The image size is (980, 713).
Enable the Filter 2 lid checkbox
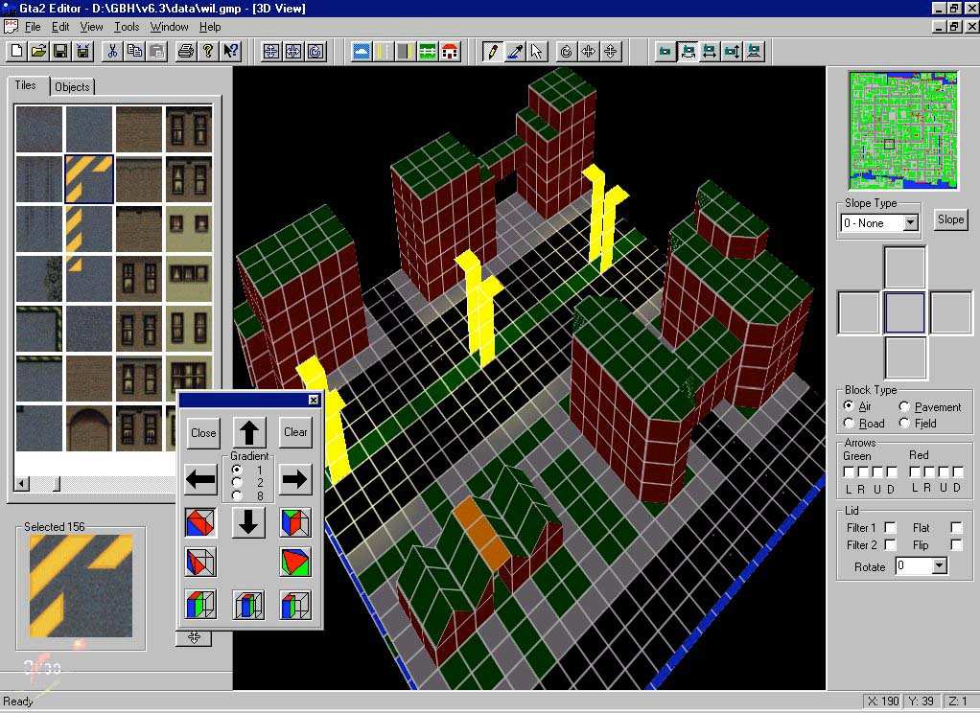pyautogui.click(x=890, y=545)
